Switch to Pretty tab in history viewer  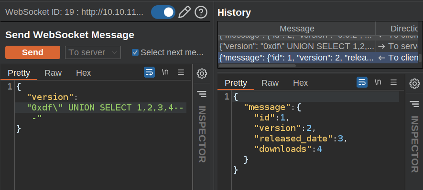[x=236, y=83]
